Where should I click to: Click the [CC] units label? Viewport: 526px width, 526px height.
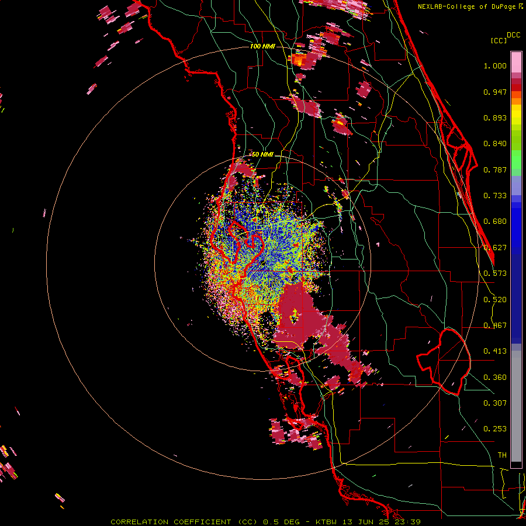[x=499, y=40]
